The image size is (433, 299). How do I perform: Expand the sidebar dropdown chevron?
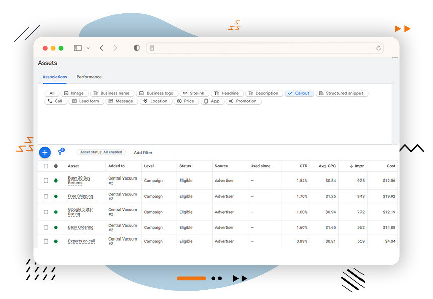point(88,48)
